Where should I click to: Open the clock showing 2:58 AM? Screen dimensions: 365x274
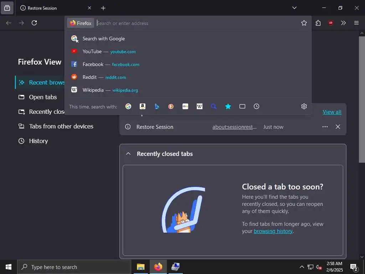point(334,267)
